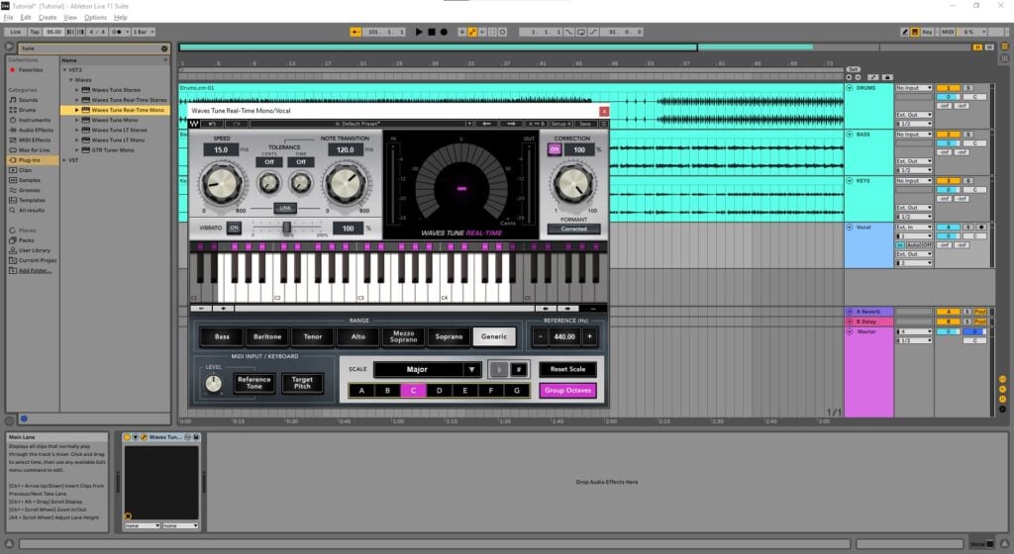Screen dimensions: 1014x554
Task: Collapse the VST3 folder in browser
Action: [64, 69]
